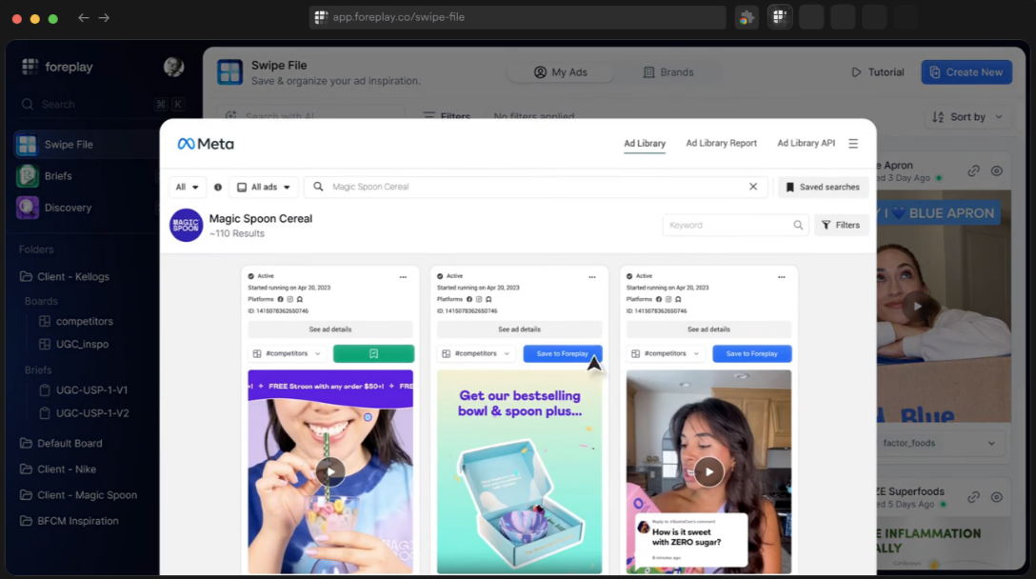Open the Tutorial video link
Screen dimensions: 1036x579
tap(877, 72)
